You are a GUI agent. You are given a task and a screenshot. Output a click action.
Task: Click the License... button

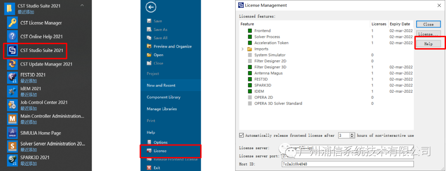coord(428,34)
